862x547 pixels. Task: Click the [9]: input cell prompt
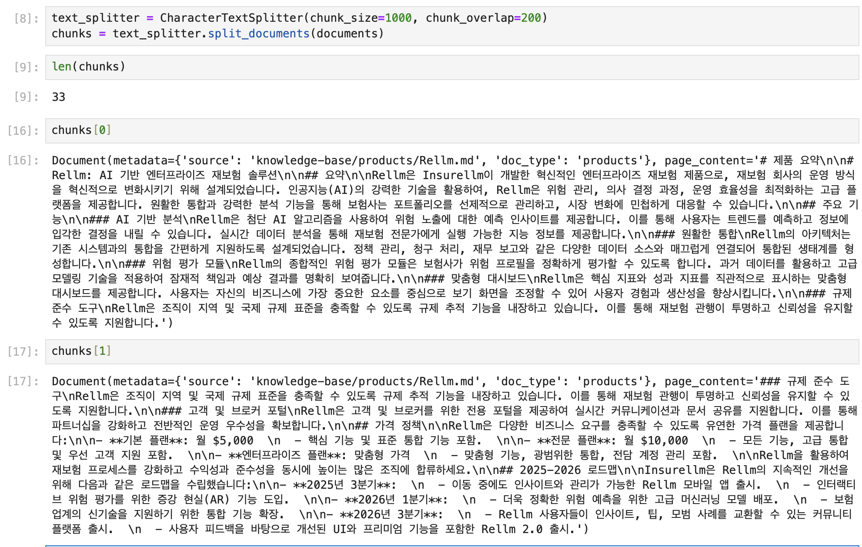click(26, 67)
